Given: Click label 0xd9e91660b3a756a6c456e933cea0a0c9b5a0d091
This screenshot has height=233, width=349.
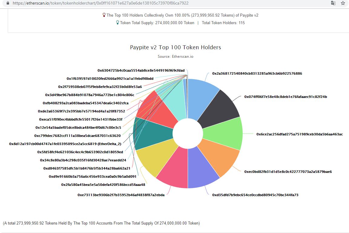Looking at the screenshot, I should (93, 176).
